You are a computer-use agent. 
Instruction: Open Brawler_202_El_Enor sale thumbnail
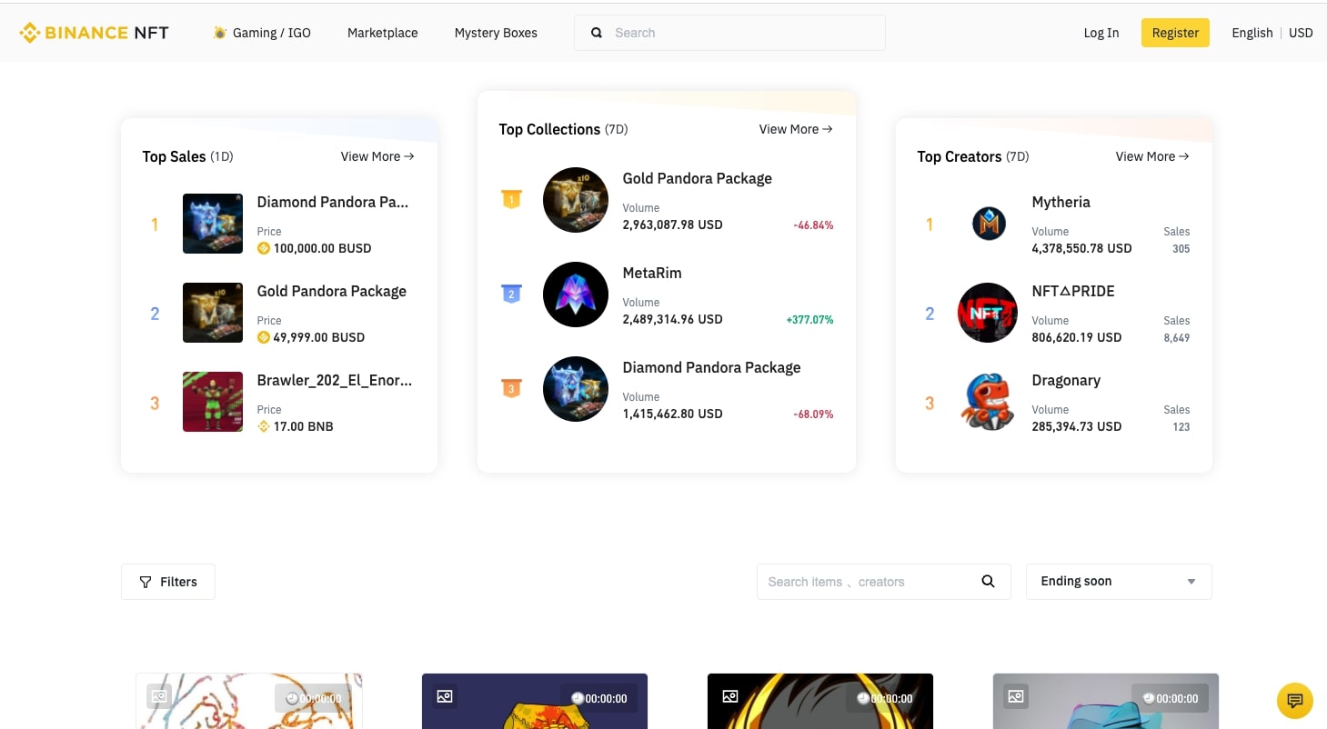[x=213, y=402]
